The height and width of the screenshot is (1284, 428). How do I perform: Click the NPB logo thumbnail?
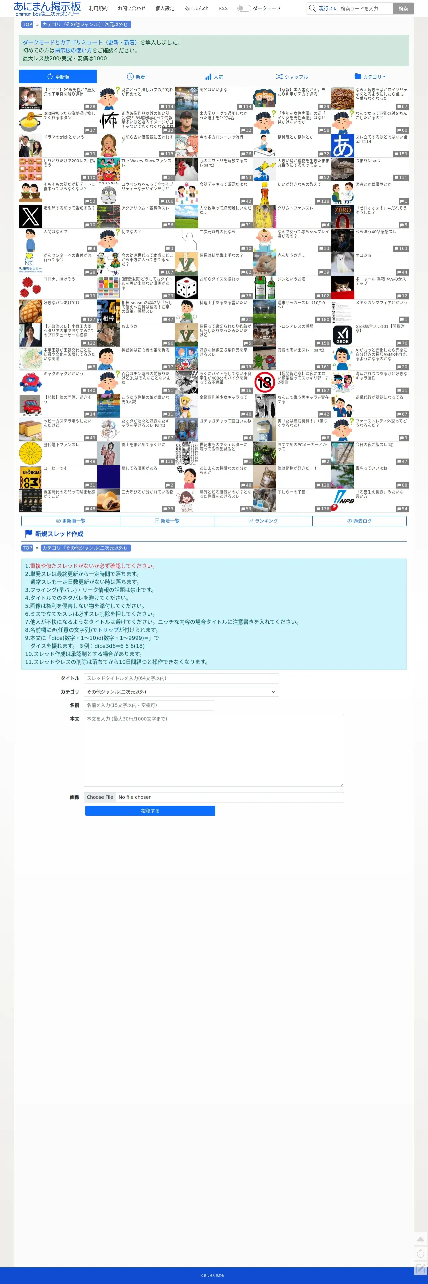click(342, 501)
